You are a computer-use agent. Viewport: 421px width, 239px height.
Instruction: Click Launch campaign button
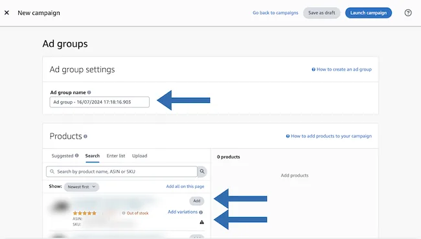(x=369, y=12)
